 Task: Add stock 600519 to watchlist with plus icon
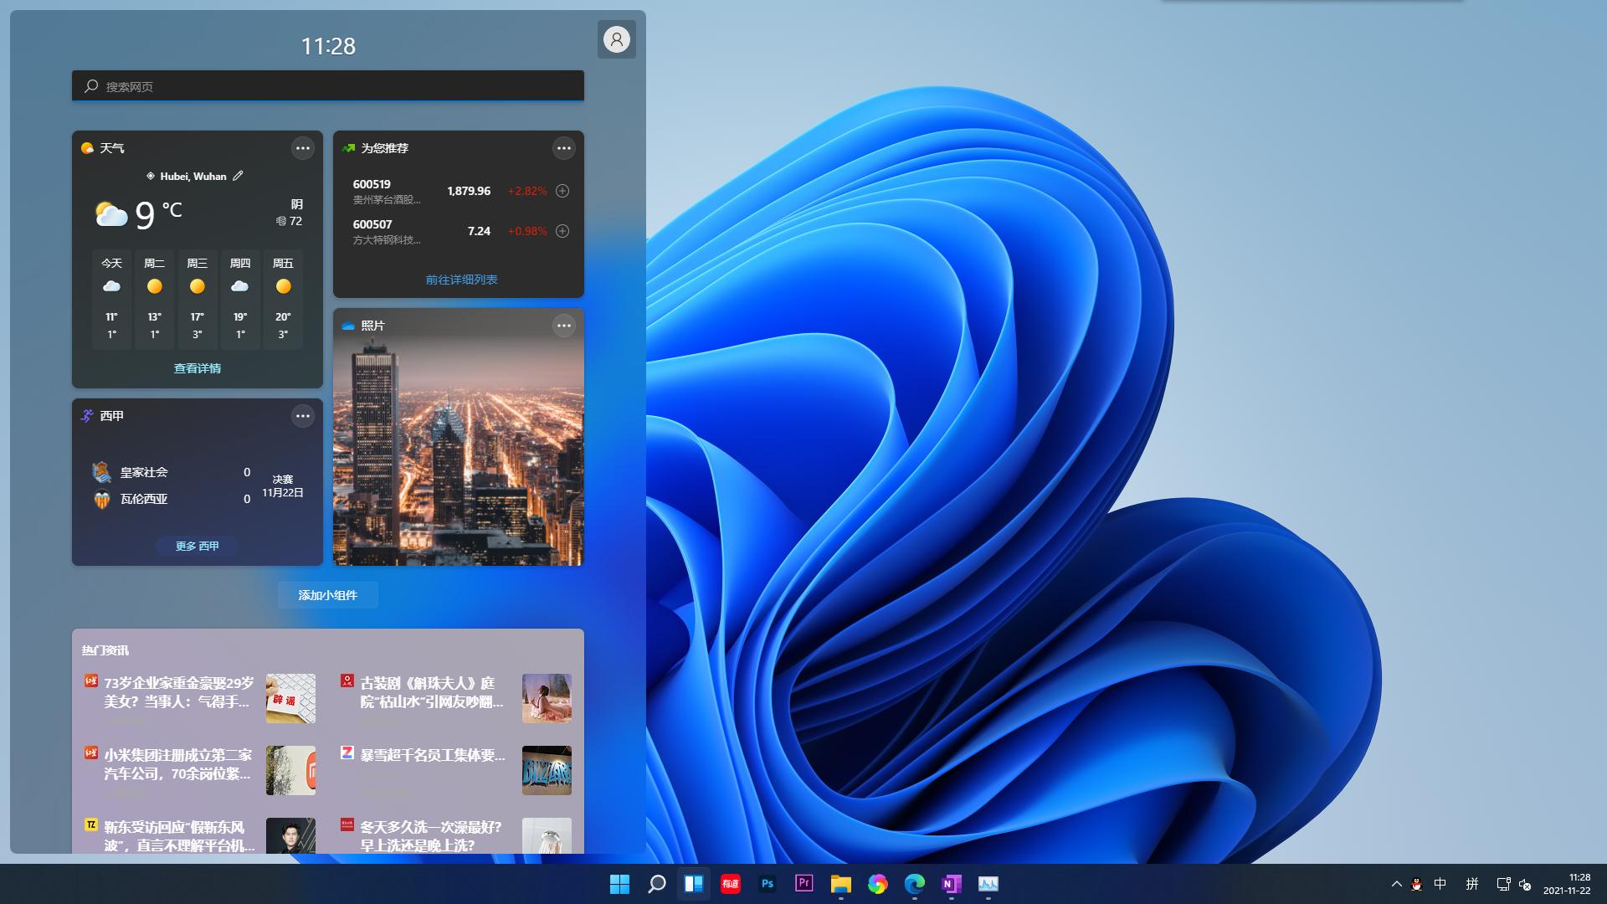pos(562,191)
